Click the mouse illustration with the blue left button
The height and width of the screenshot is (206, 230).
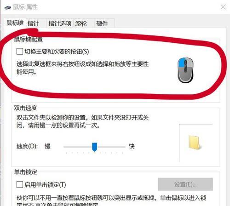click(185, 70)
